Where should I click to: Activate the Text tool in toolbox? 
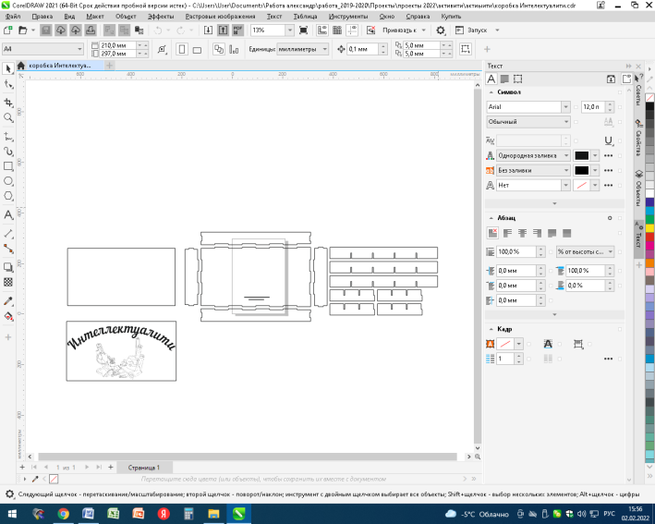pos(8,214)
